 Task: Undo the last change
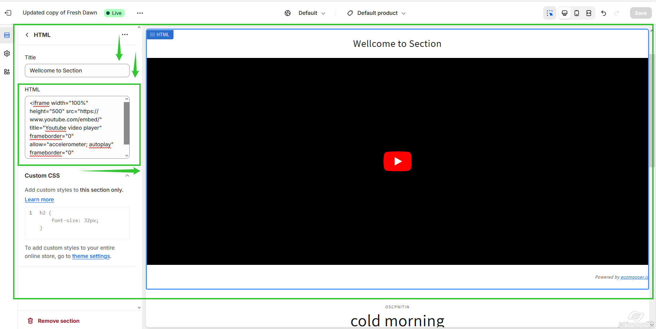[604, 13]
